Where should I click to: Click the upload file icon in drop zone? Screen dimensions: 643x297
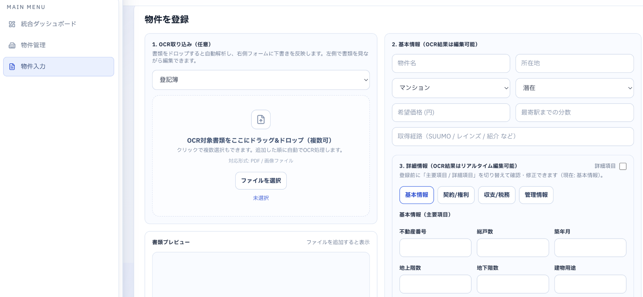pos(261,119)
